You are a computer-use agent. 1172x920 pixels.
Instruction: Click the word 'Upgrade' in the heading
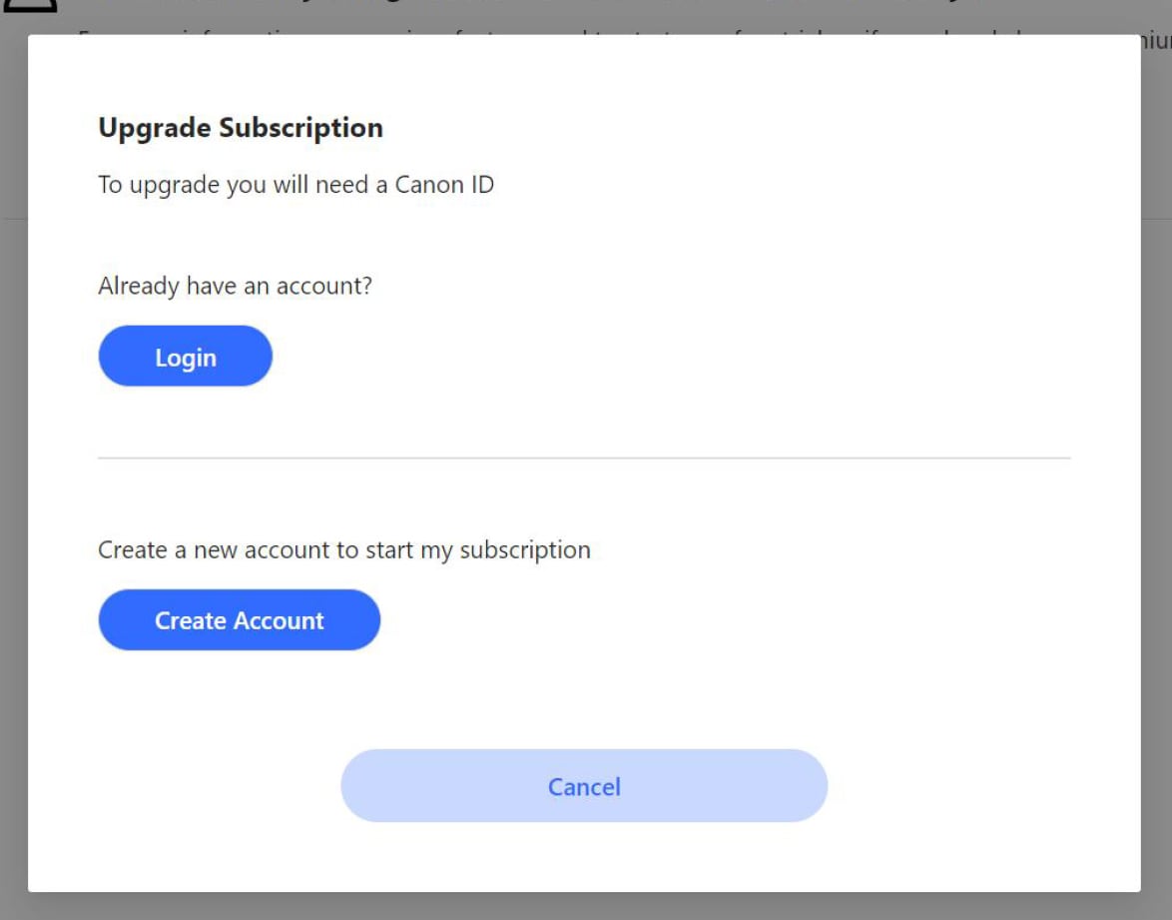(155, 128)
